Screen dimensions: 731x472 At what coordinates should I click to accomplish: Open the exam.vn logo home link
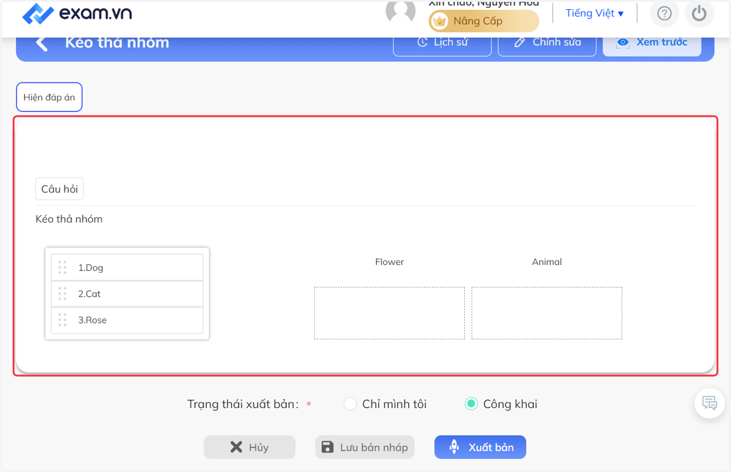pos(77,13)
